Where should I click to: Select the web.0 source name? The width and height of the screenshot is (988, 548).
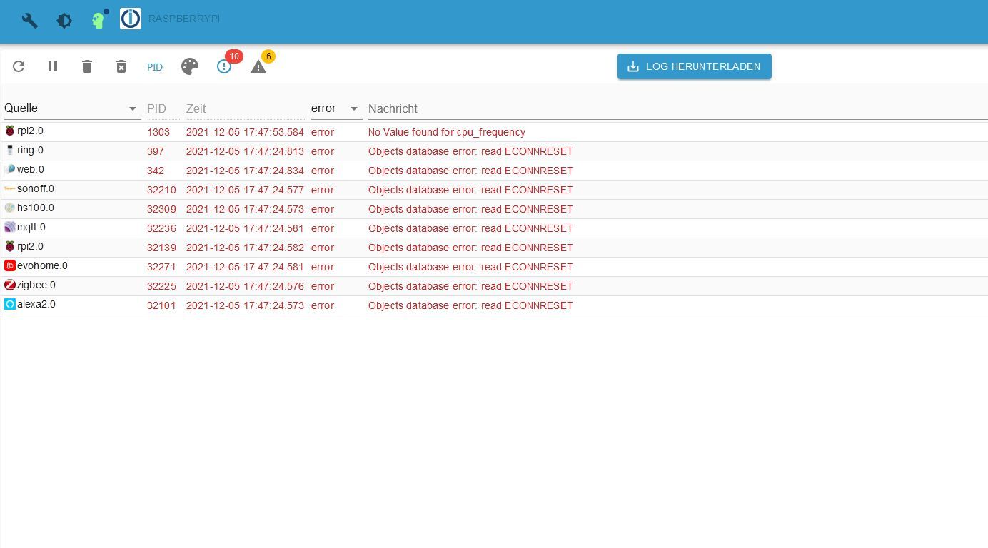31,170
